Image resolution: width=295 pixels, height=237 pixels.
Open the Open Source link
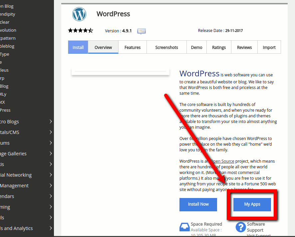click(222, 161)
